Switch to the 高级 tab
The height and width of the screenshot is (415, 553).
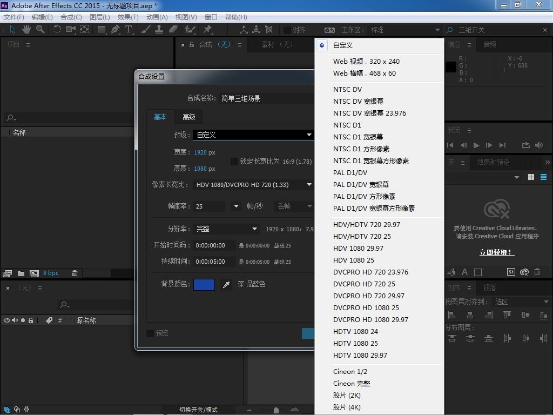(188, 117)
